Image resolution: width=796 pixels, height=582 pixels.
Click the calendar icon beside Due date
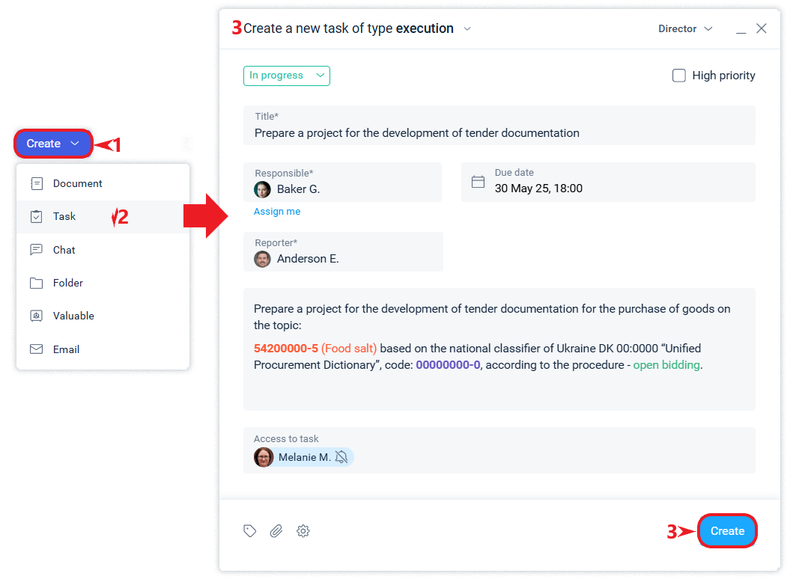tap(478, 182)
